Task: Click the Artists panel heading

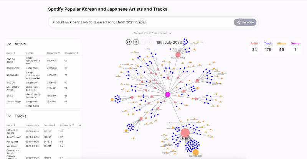Action: (x=20, y=44)
